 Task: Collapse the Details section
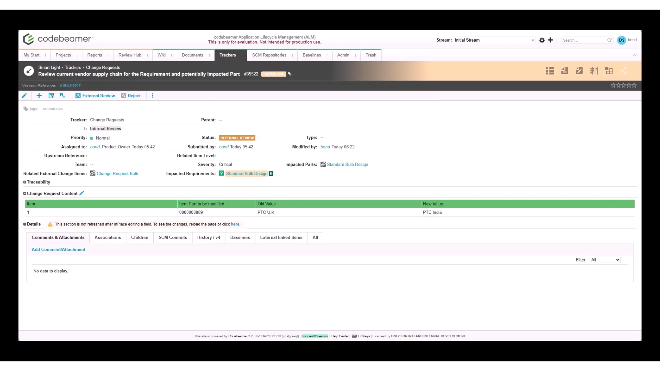pos(25,224)
